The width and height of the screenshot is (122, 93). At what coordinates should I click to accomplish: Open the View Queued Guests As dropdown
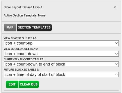pyautogui.click(x=61, y=54)
